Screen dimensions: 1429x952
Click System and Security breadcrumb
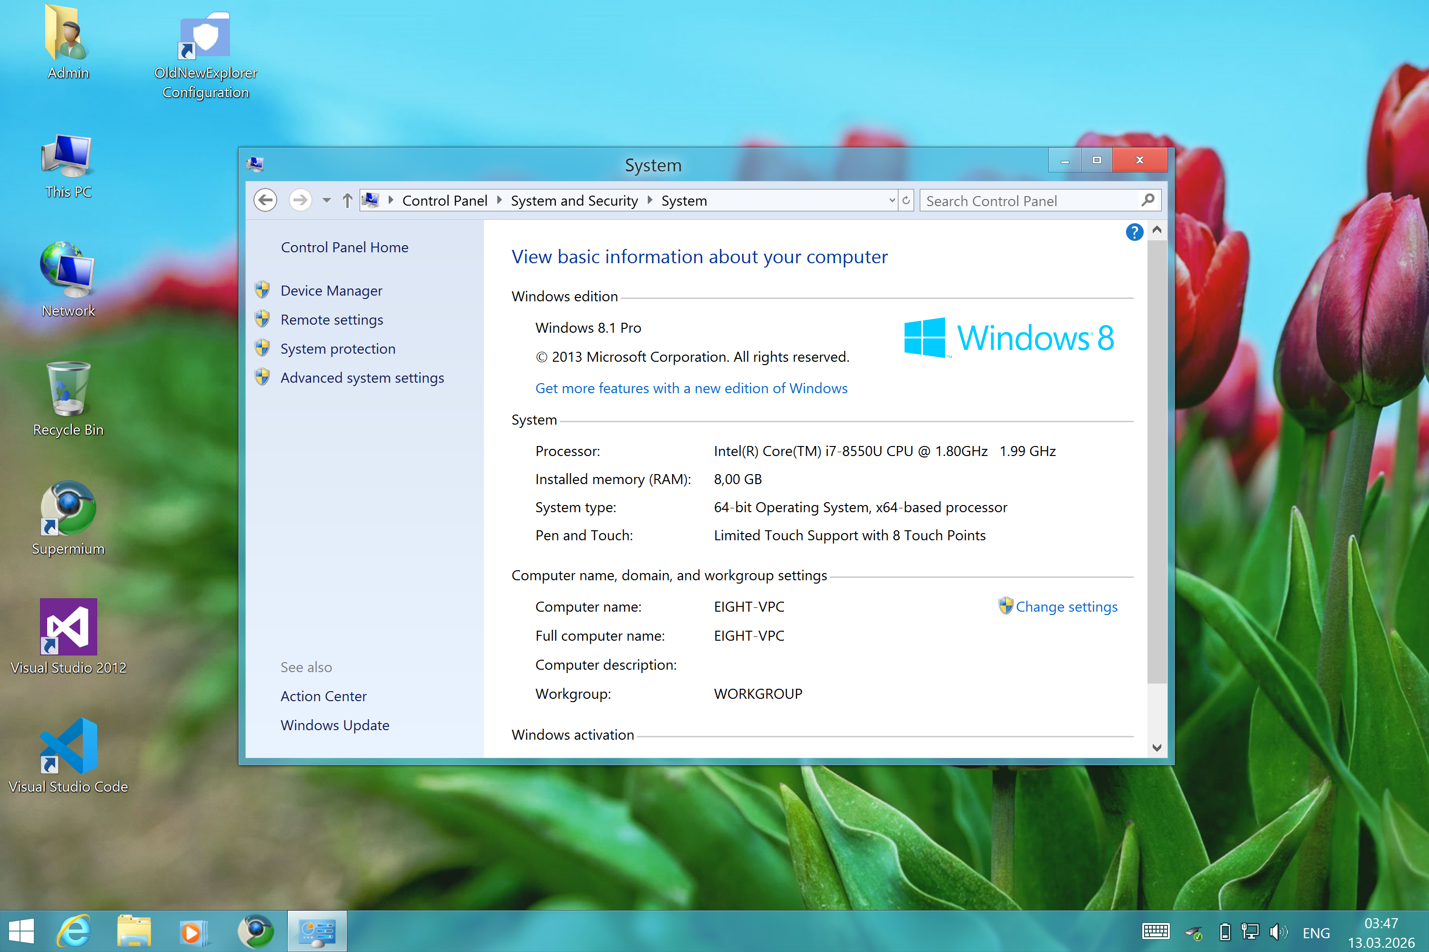[574, 201]
